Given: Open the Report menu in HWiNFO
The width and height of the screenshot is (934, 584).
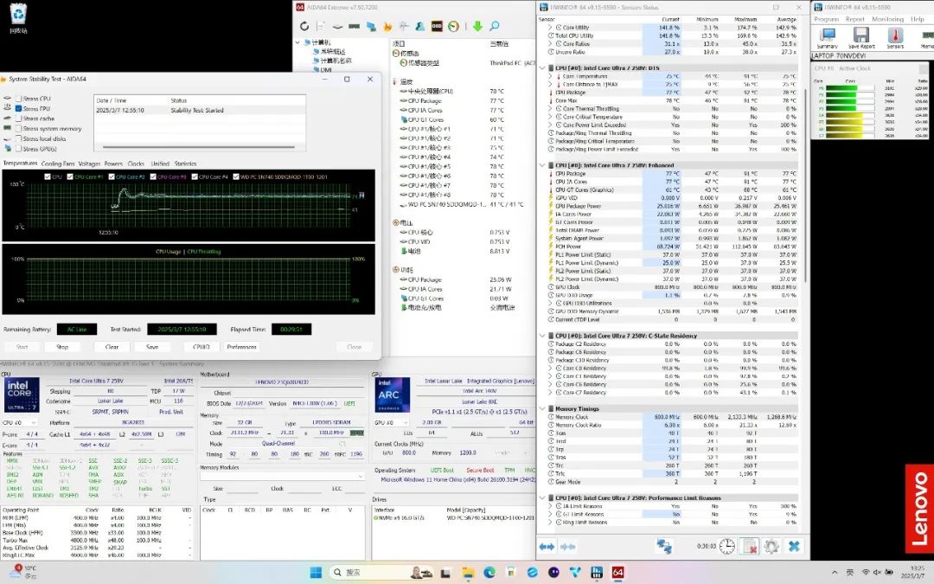Looking at the screenshot, I should [854, 19].
